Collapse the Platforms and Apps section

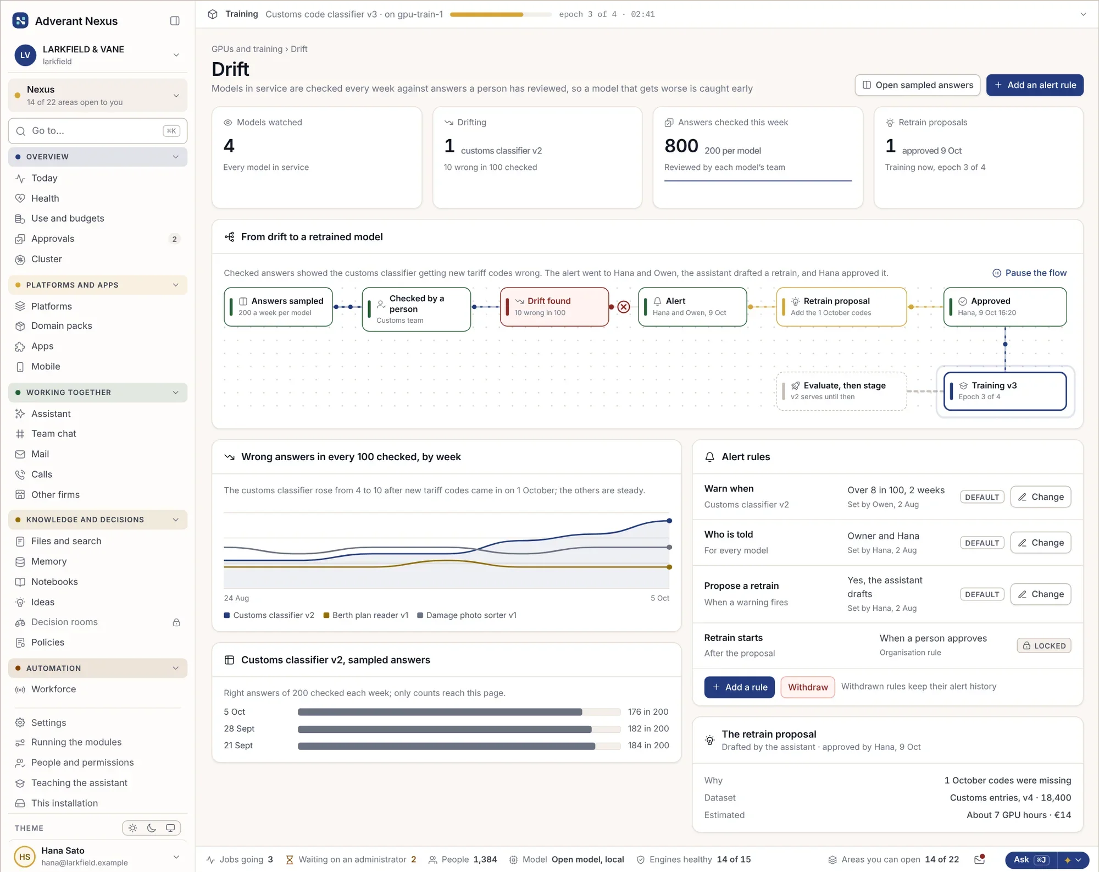(x=98, y=285)
